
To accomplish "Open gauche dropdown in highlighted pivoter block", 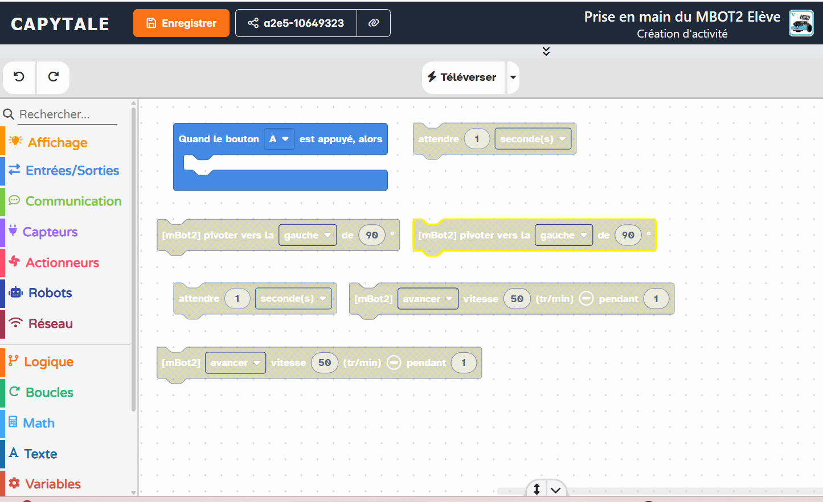I will tap(563, 235).
